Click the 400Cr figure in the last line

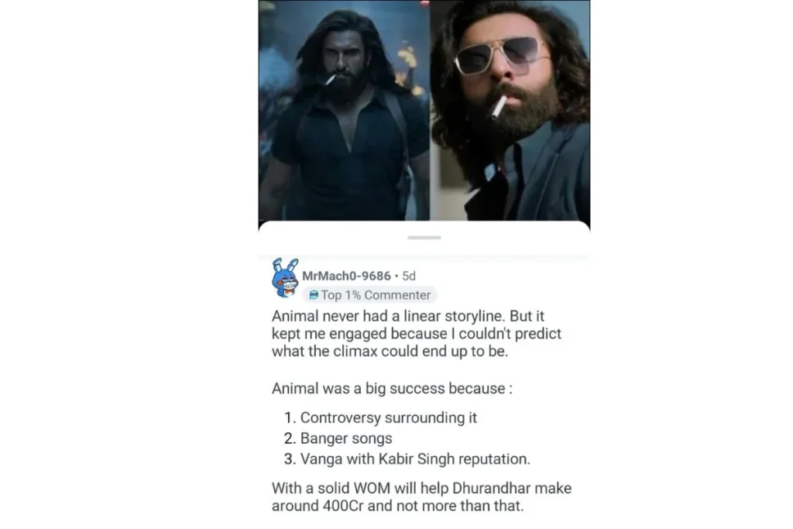coord(342,506)
